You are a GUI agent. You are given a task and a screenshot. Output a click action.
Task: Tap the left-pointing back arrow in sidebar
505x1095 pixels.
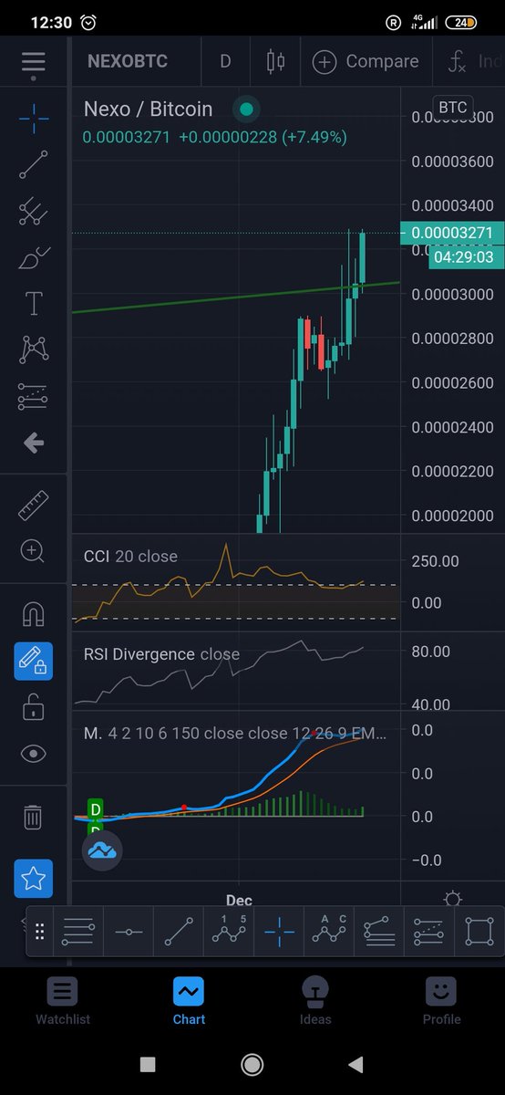(34, 443)
